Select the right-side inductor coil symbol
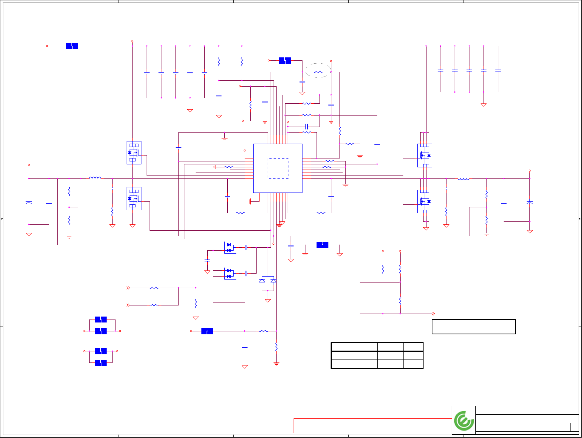Viewport: 582px width, 438px height. (464, 178)
